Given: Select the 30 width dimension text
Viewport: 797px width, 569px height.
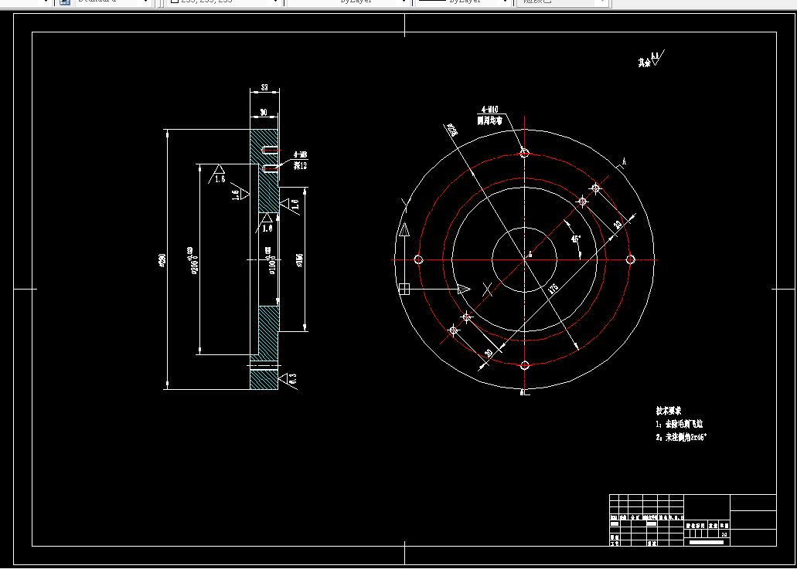Looking at the screenshot, I should [x=264, y=112].
